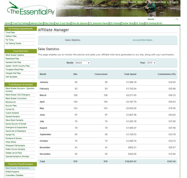Go to New Registration

[x=157, y=2]
